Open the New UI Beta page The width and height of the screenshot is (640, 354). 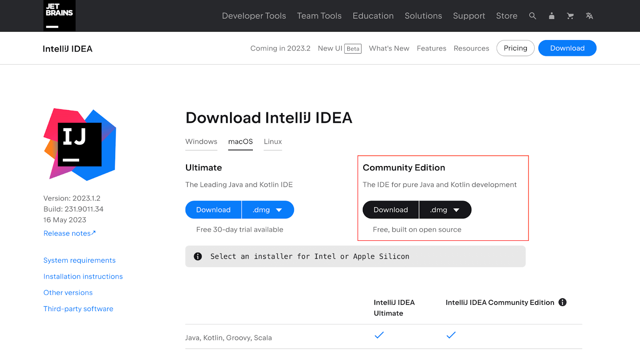click(340, 48)
